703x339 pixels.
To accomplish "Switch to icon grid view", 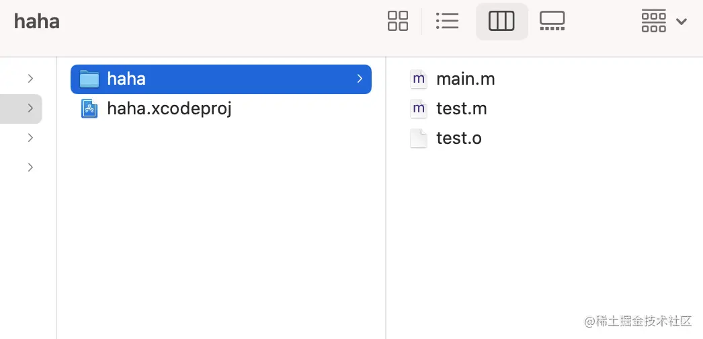I will pos(398,22).
